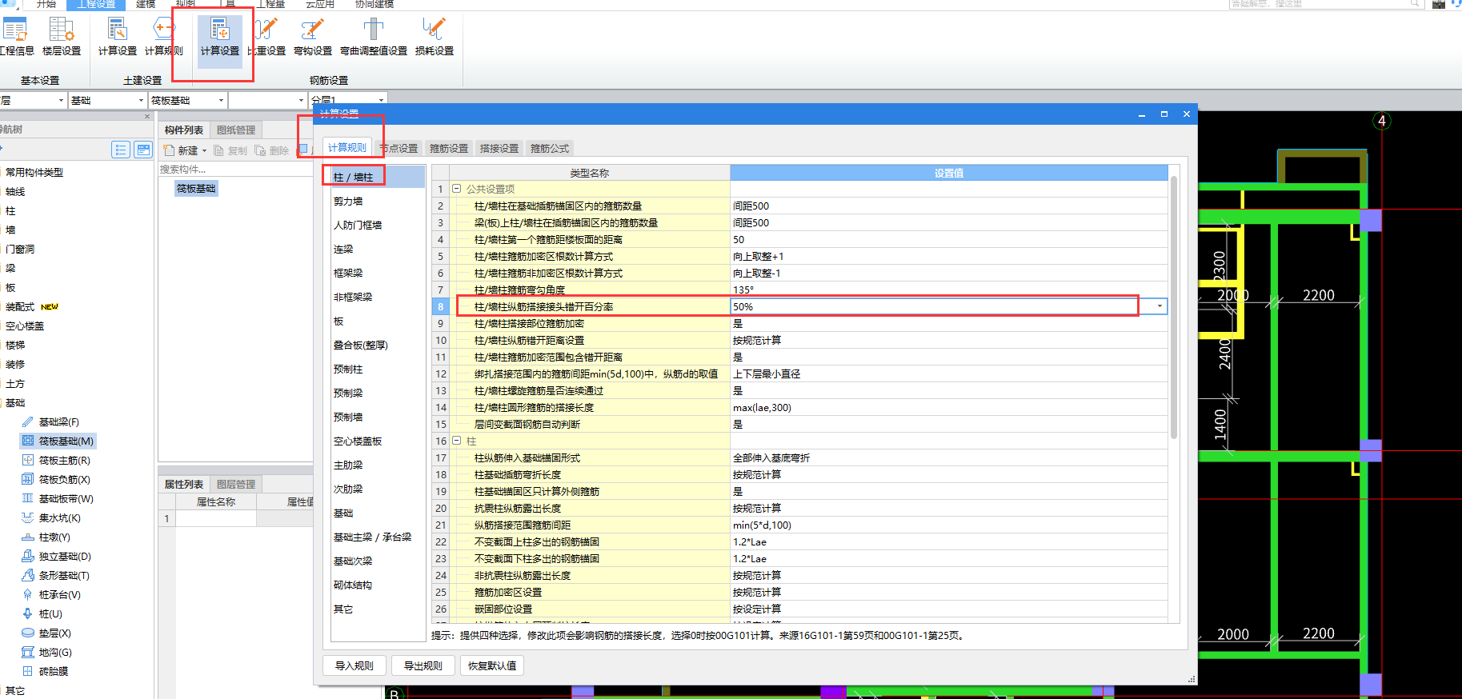The image size is (1462, 699).
Task: Switch navigation tree to panel view icon
Action: pos(143,150)
